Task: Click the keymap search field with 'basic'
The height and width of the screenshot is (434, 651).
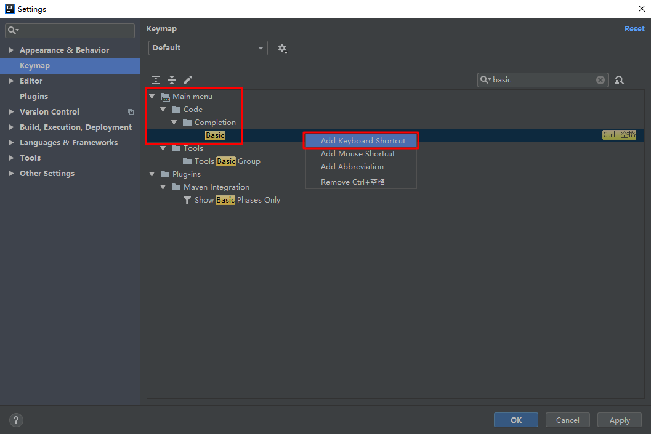Action: 543,80
